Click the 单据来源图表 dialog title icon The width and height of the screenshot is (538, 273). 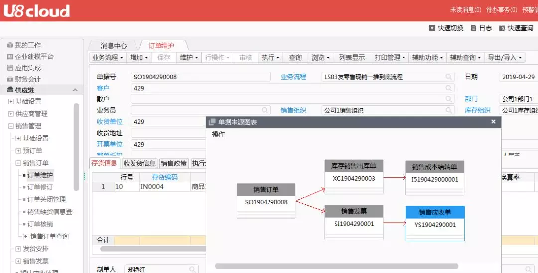coord(212,122)
